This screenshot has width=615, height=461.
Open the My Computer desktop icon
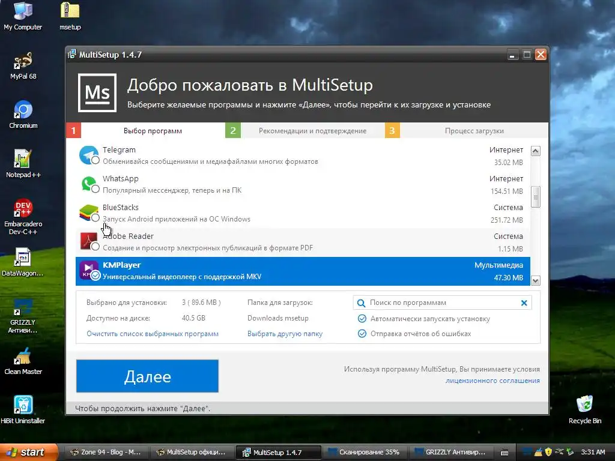tap(23, 16)
